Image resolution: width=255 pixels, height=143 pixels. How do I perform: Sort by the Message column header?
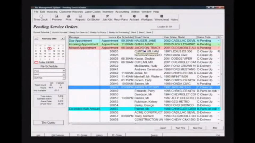(x=84, y=37)
